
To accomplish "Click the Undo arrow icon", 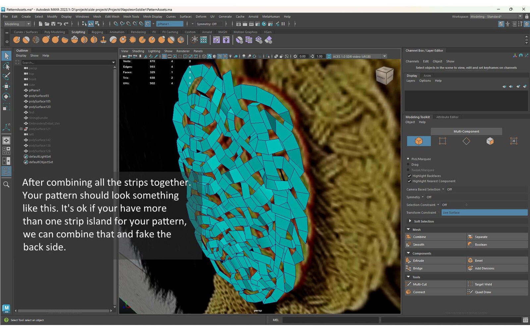I will click(60, 24).
